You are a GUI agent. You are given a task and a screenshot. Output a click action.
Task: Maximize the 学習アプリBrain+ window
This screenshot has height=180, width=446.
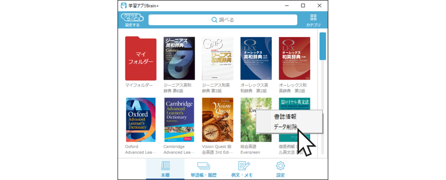pyautogui.click(x=303, y=5)
